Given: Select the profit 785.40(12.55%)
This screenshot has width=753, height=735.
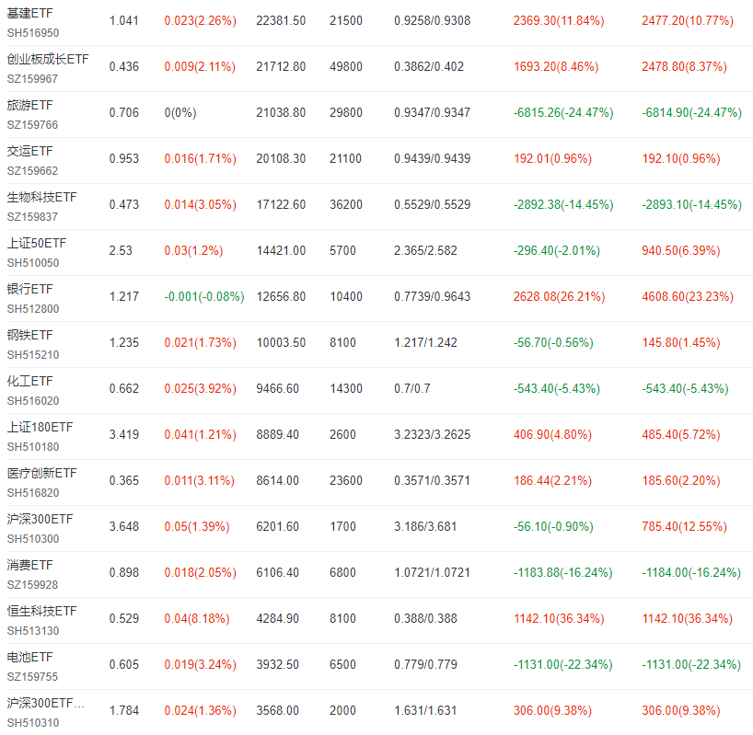Looking at the screenshot, I should 684,527.
